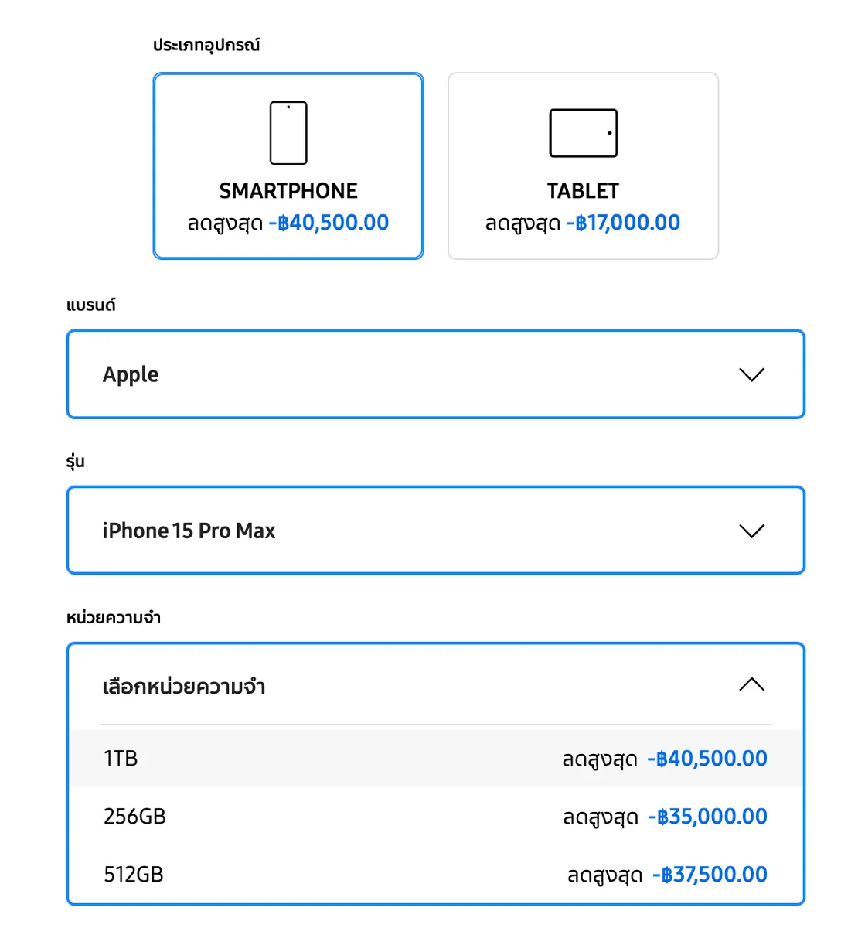841x928 pixels.
Task: Click the Apple brand dropdown chevron
Action: pyautogui.click(x=751, y=375)
